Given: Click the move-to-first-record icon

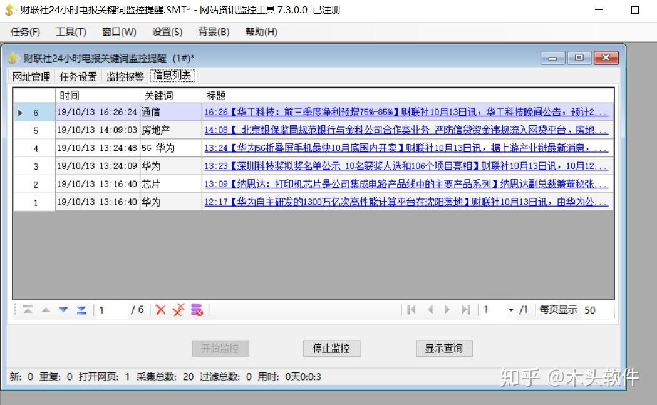Looking at the screenshot, I should click(x=28, y=309).
